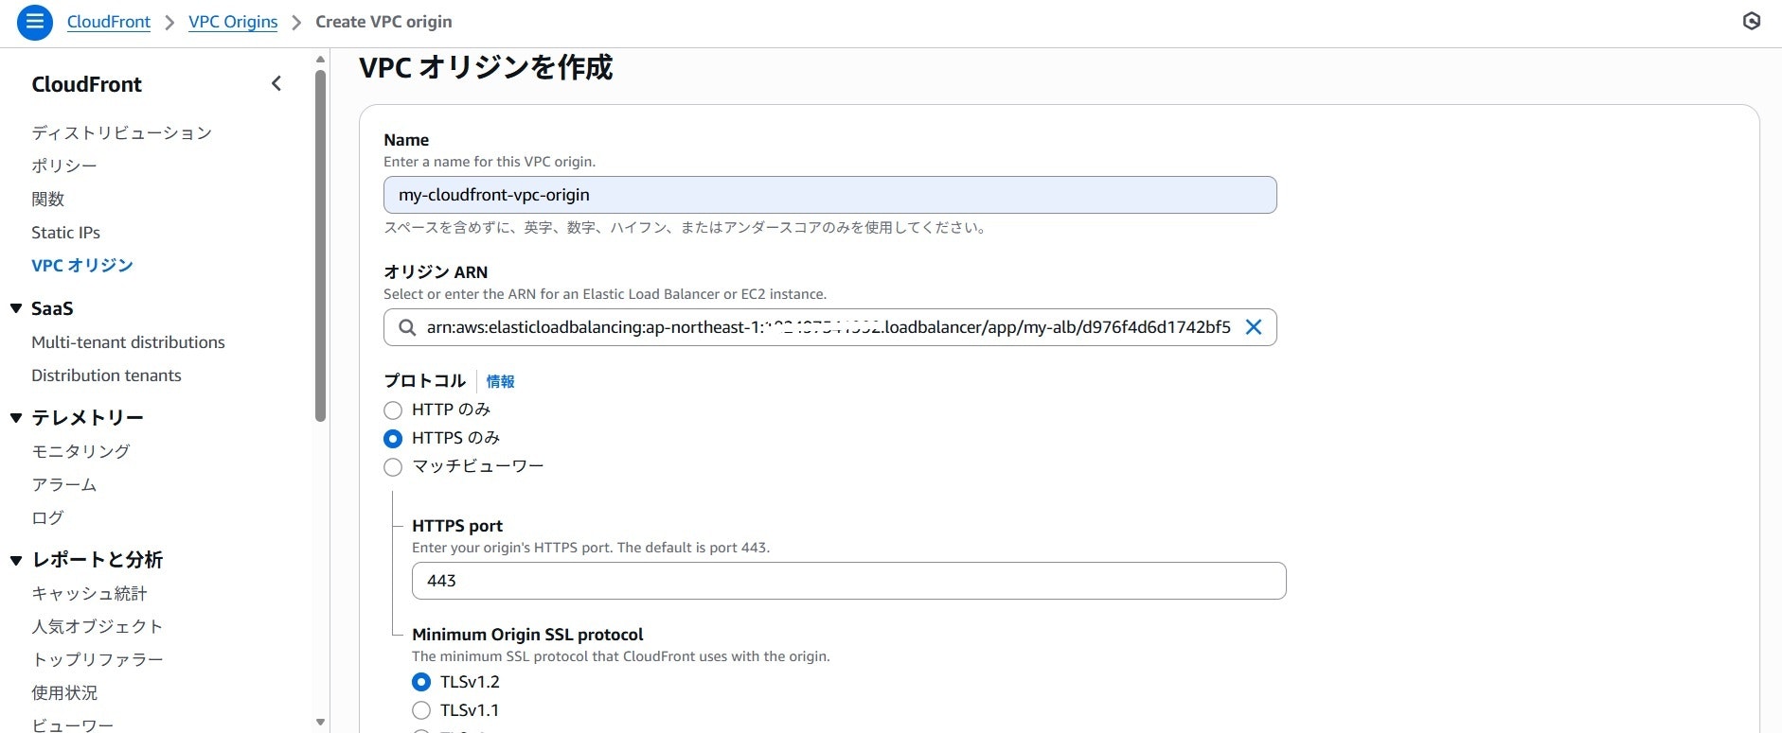Go to VPC Origins breadcrumb link
Viewport: 1782px width, 733px height.
233,22
